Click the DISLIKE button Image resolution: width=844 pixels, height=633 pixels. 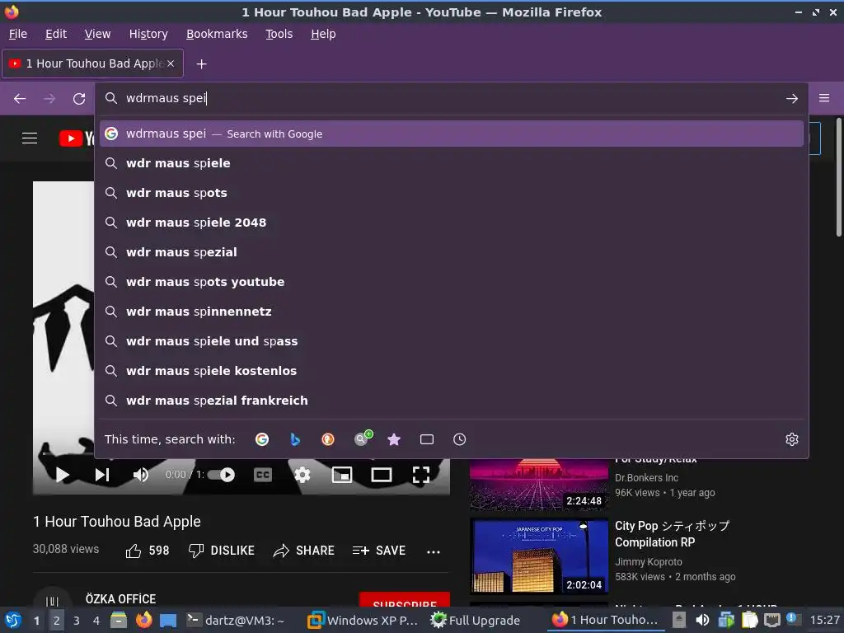[x=221, y=551]
